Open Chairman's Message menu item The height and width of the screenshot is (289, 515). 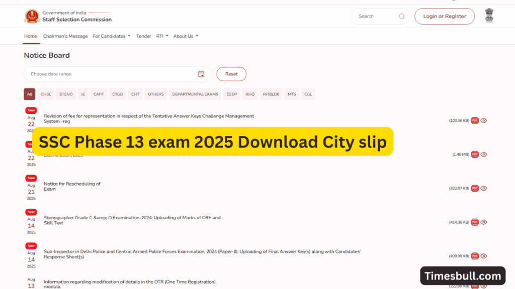click(x=65, y=36)
